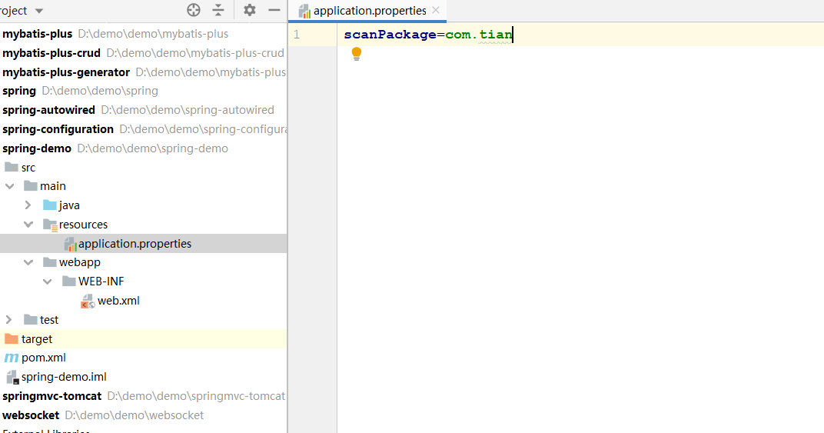Click the spring-demo.iml file icon
The image size is (824, 433).
pos(12,377)
